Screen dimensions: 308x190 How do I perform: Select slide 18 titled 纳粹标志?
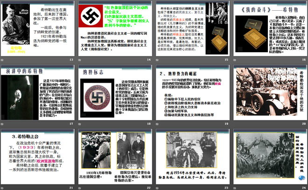115,92
